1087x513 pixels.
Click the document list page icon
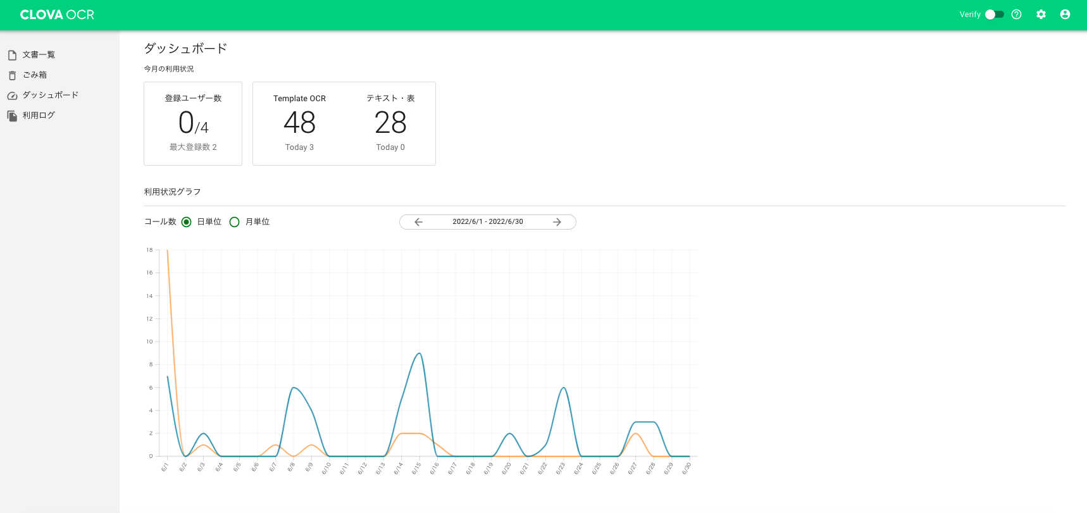[12, 55]
